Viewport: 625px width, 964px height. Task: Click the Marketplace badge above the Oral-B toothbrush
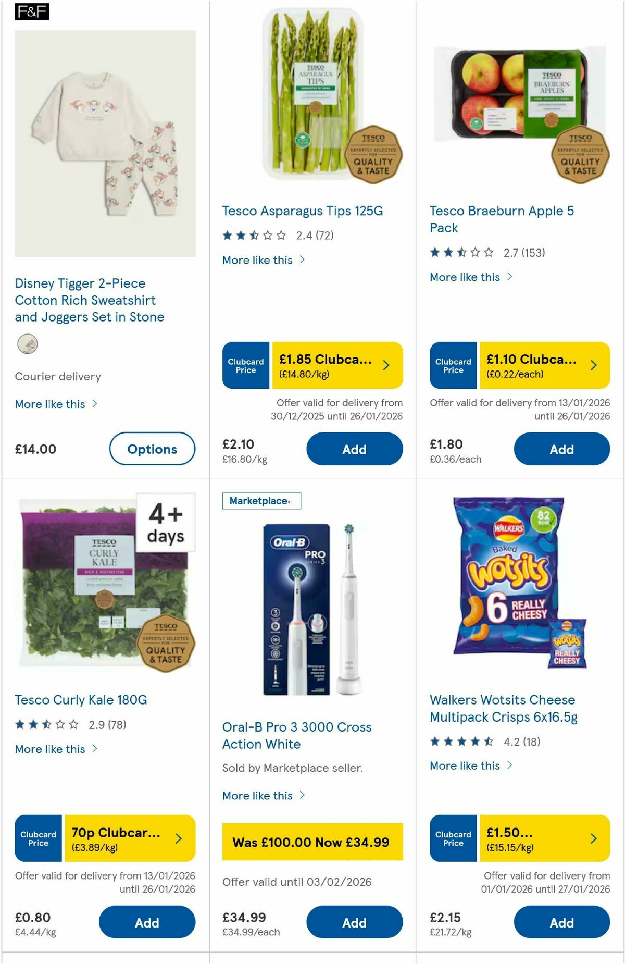point(261,501)
